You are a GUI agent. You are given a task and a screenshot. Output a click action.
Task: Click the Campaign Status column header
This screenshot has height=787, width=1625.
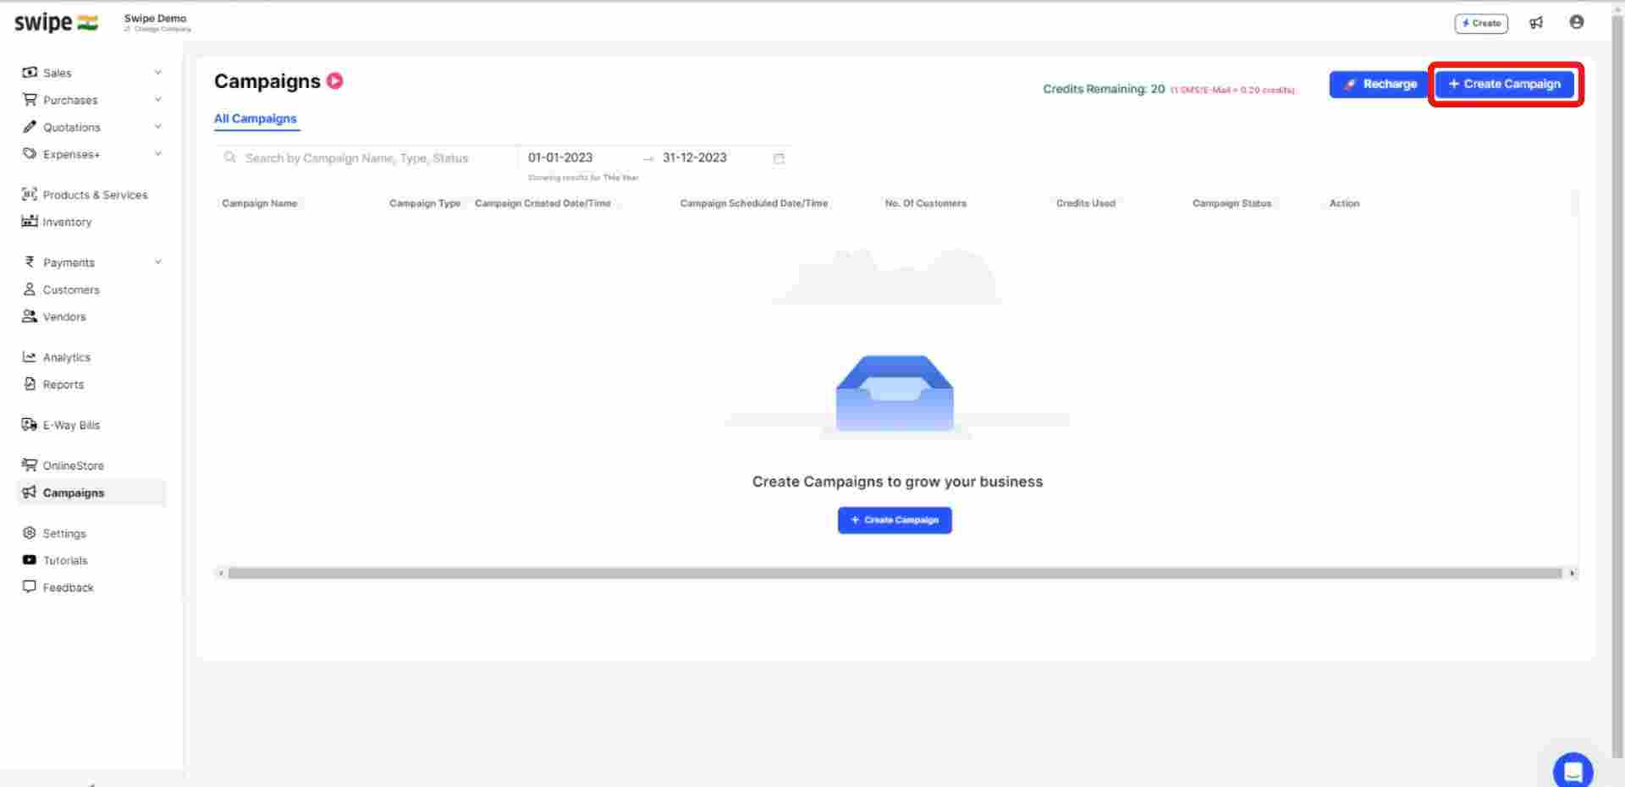pos(1231,203)
